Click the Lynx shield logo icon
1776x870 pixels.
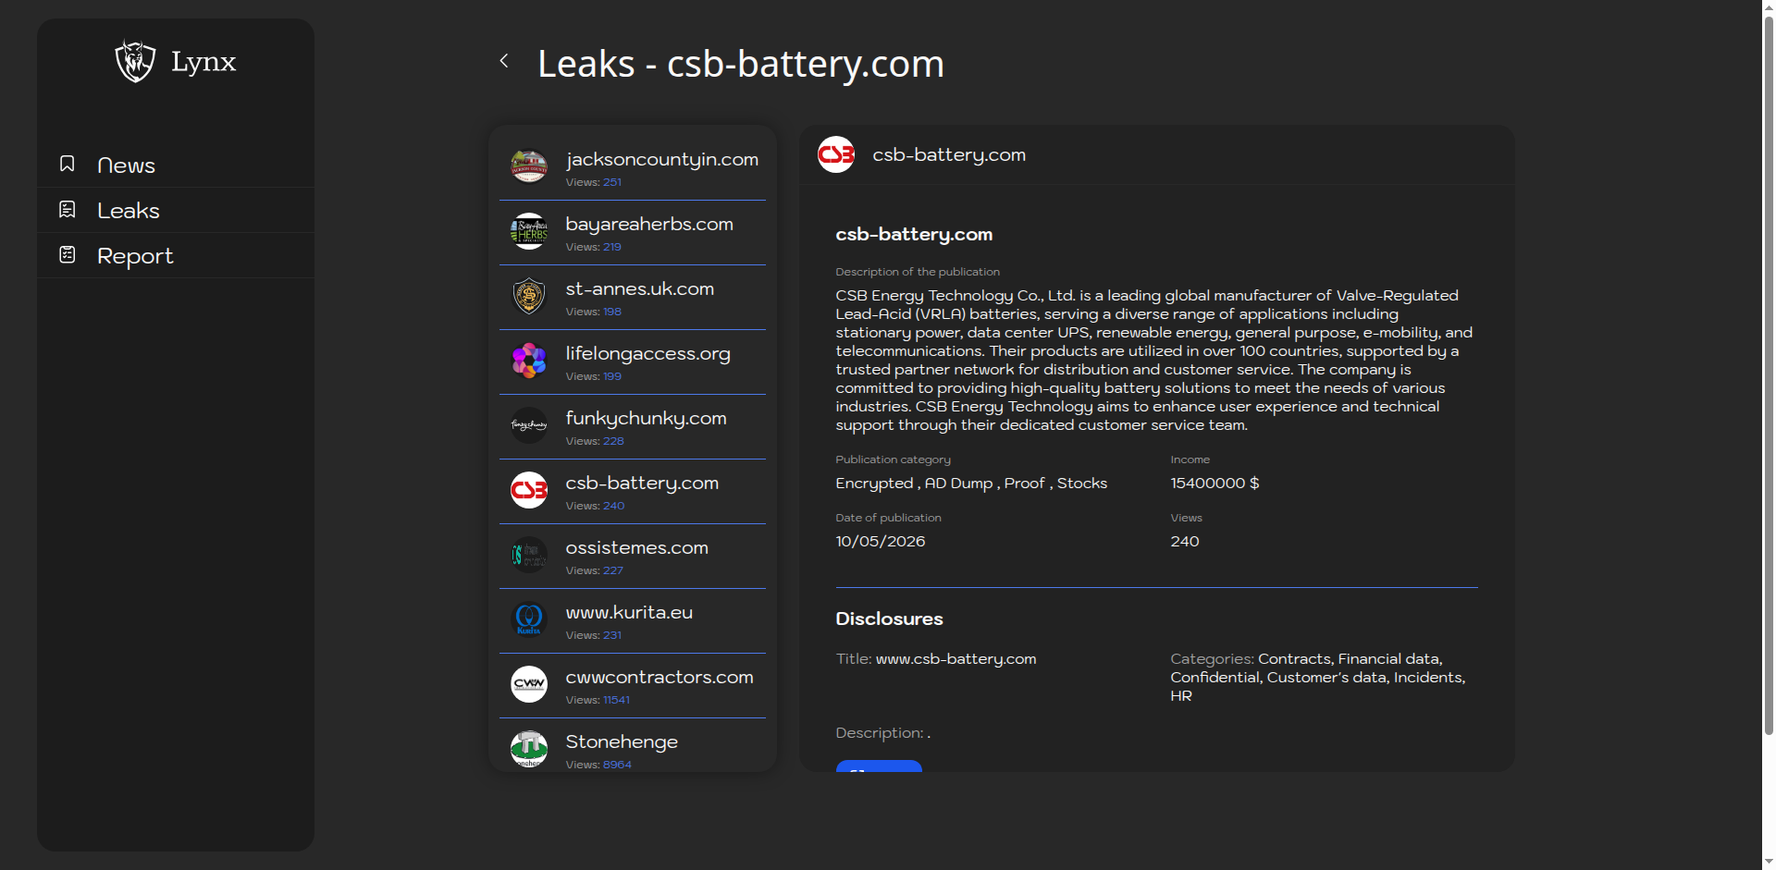tap(135, 61)
